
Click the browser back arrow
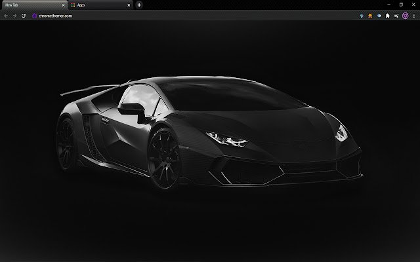[6, 15]
